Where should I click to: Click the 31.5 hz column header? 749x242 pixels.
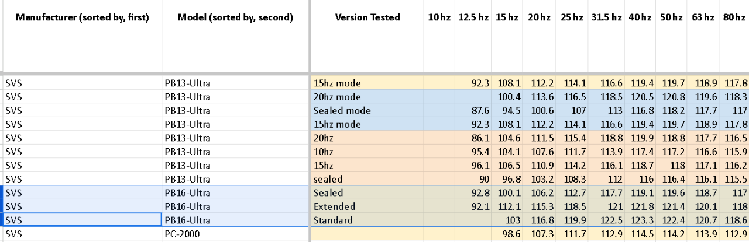pyautogui.click(x=606, y=17)
